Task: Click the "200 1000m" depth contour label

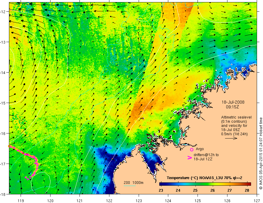Action: [134, 183]
